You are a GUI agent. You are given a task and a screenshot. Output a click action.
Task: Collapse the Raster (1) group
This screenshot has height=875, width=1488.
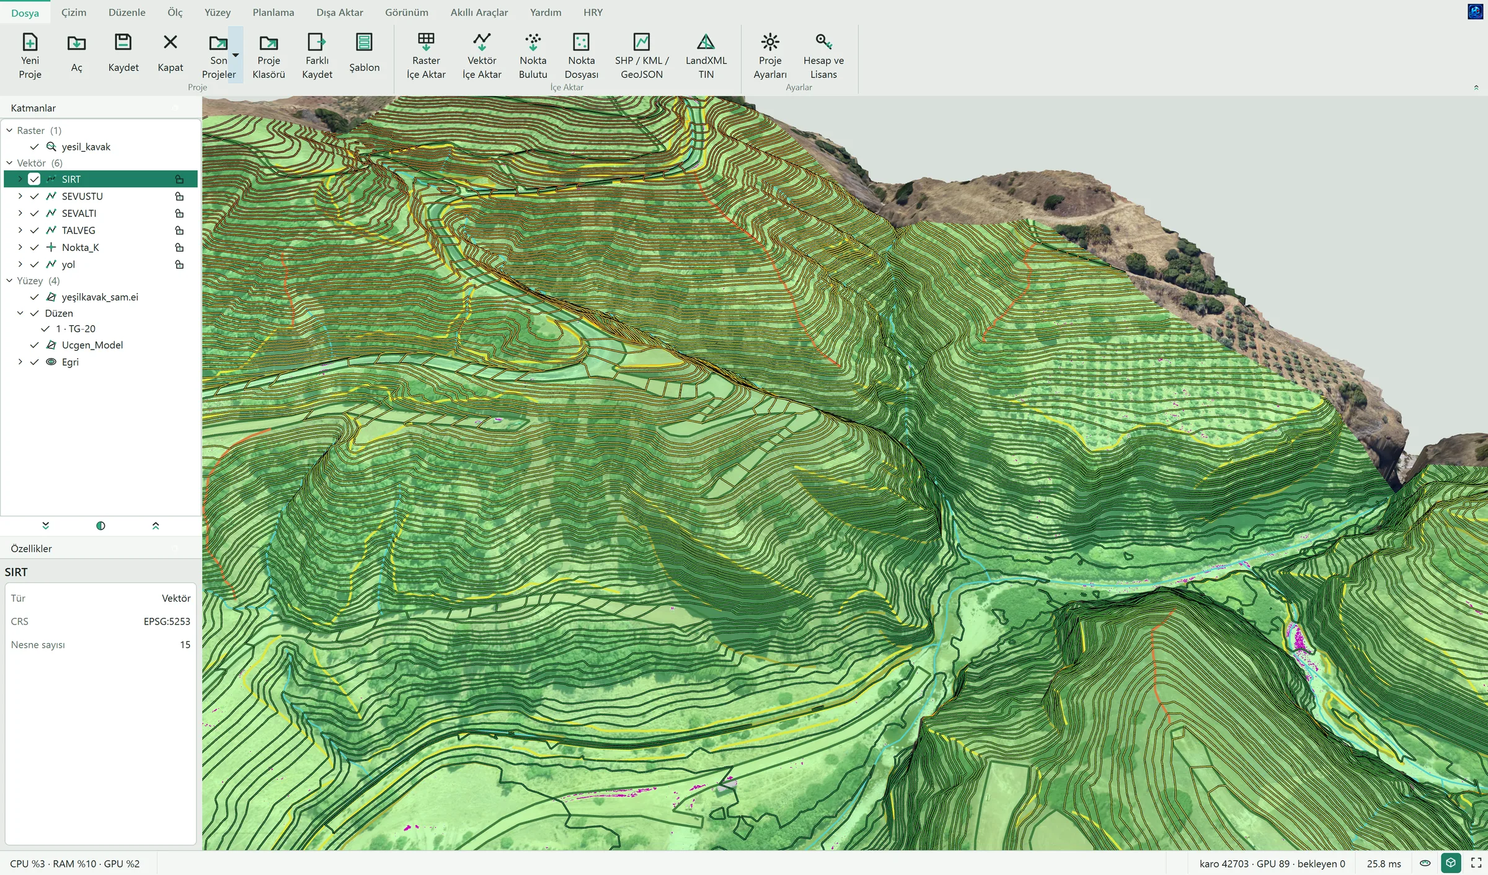click(9, 131)
